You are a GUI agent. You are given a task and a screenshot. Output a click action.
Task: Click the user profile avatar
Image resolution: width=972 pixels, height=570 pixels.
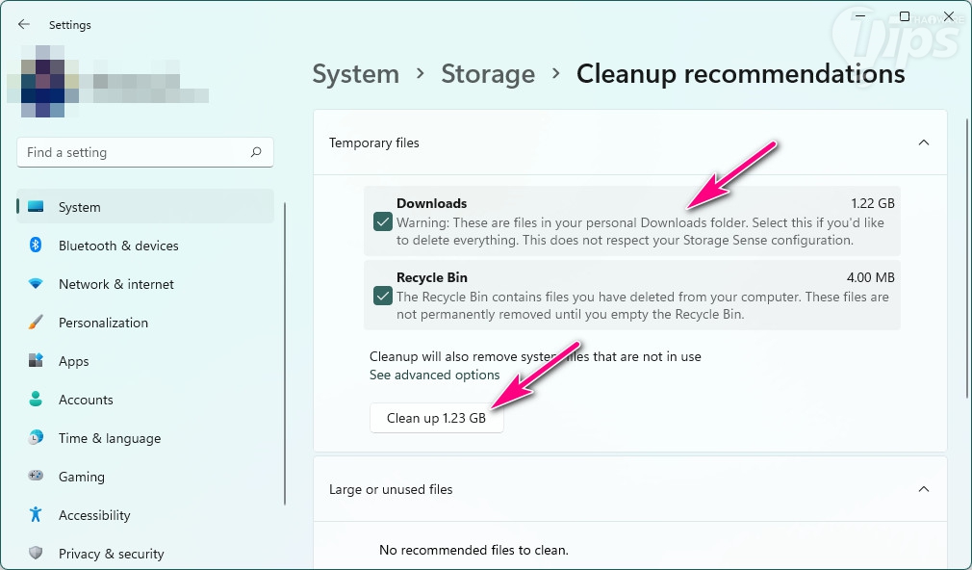pyautogui.click(x=43, y=81)
